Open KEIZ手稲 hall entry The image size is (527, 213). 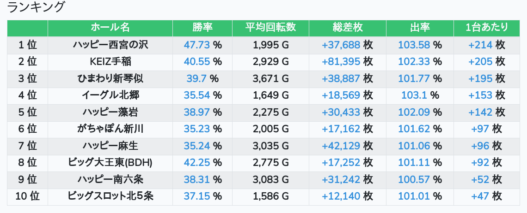point(110,62)
